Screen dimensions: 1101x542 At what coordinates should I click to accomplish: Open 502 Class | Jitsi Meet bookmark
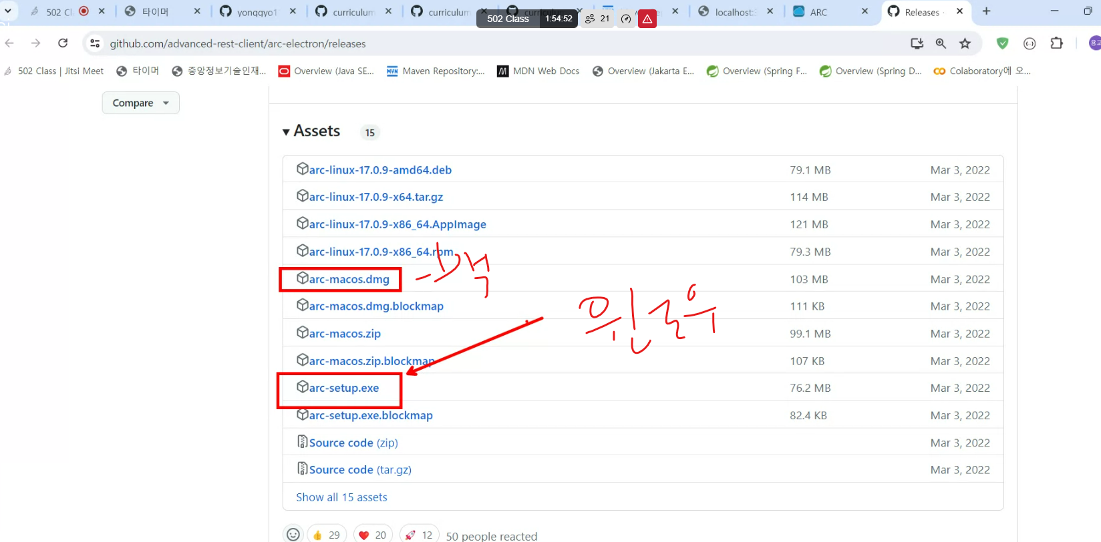54,71
